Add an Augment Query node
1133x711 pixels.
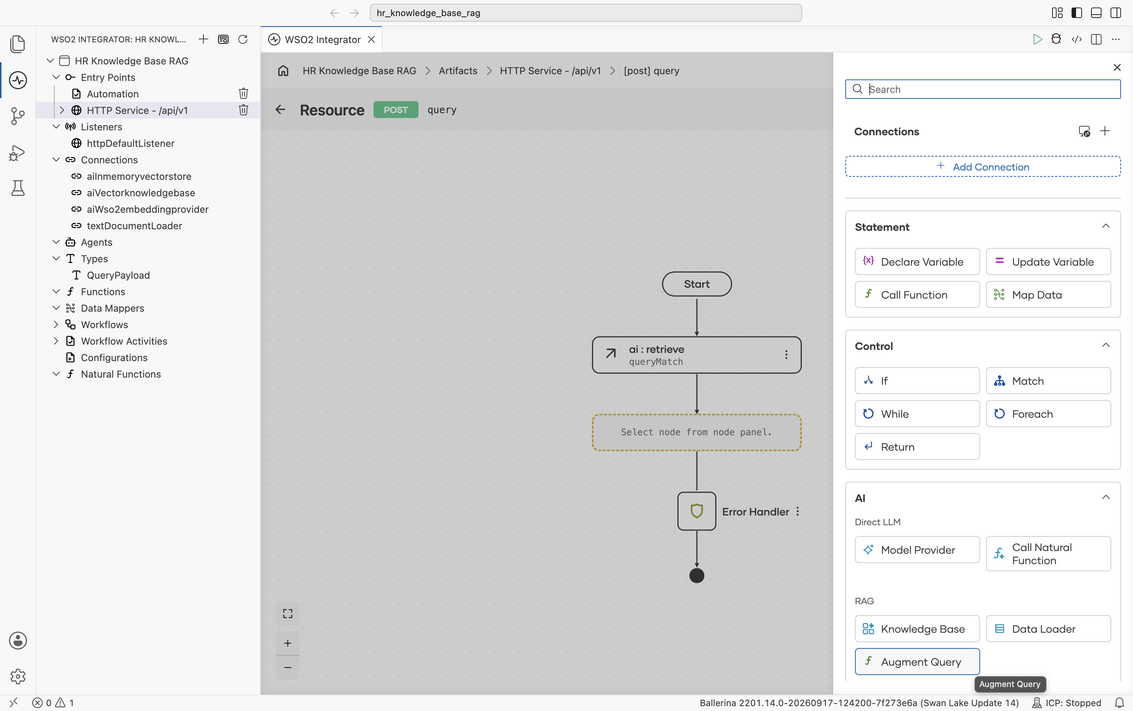tap(917, 662)
